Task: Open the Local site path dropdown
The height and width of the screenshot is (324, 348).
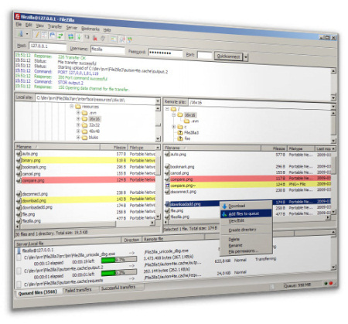Action: pos(158,101)
